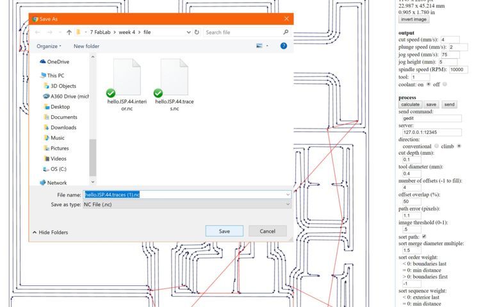Open the 3D Objects folder

[x=60, y=86]
